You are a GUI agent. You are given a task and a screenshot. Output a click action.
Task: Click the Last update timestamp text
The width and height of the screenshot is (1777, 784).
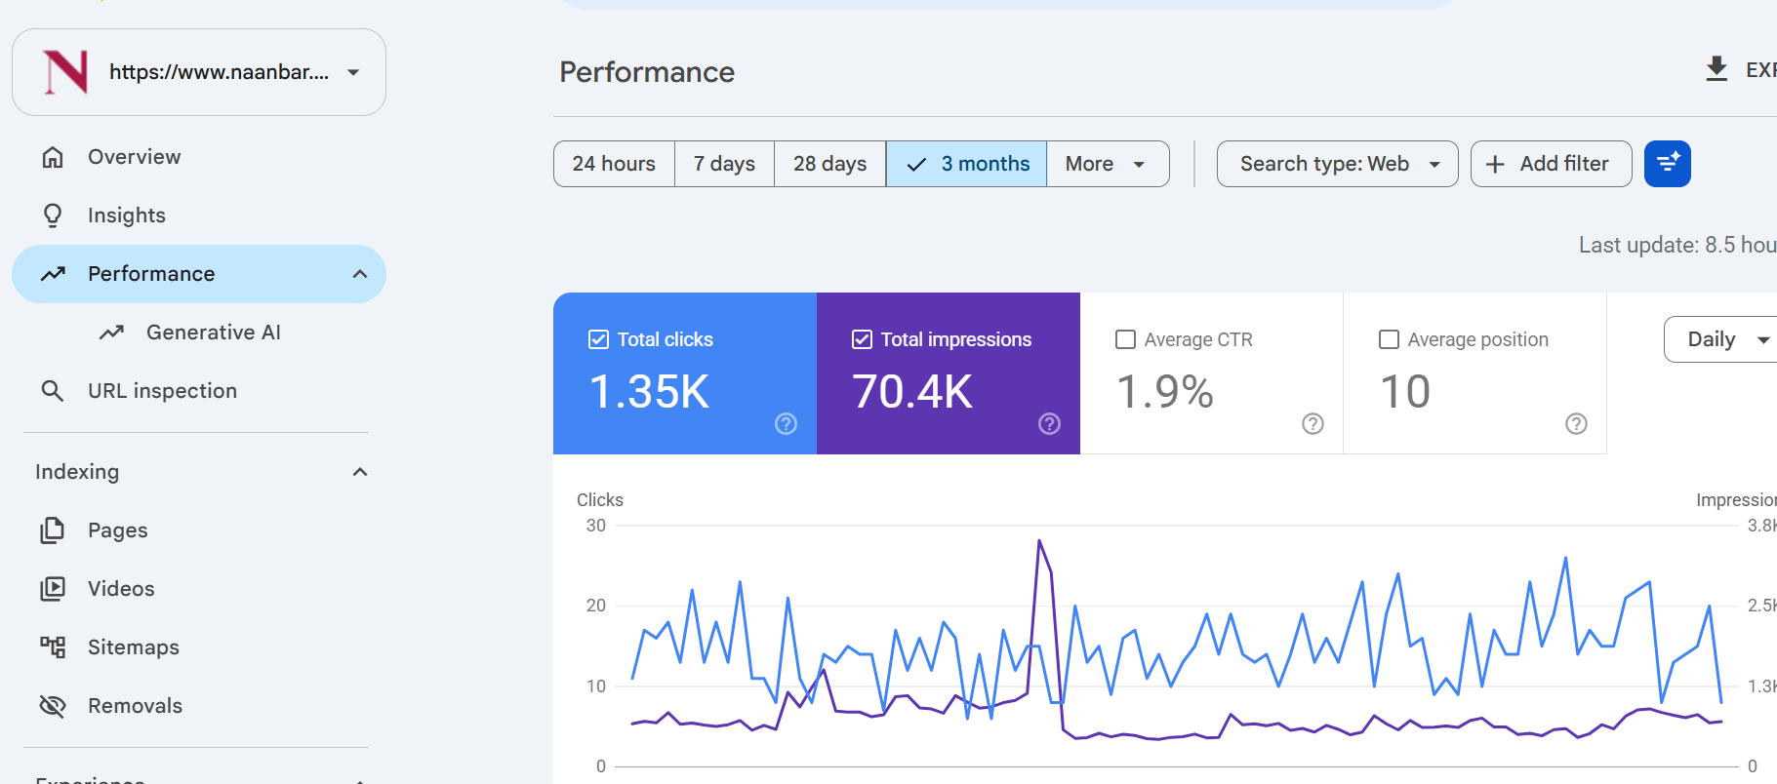1677,245
